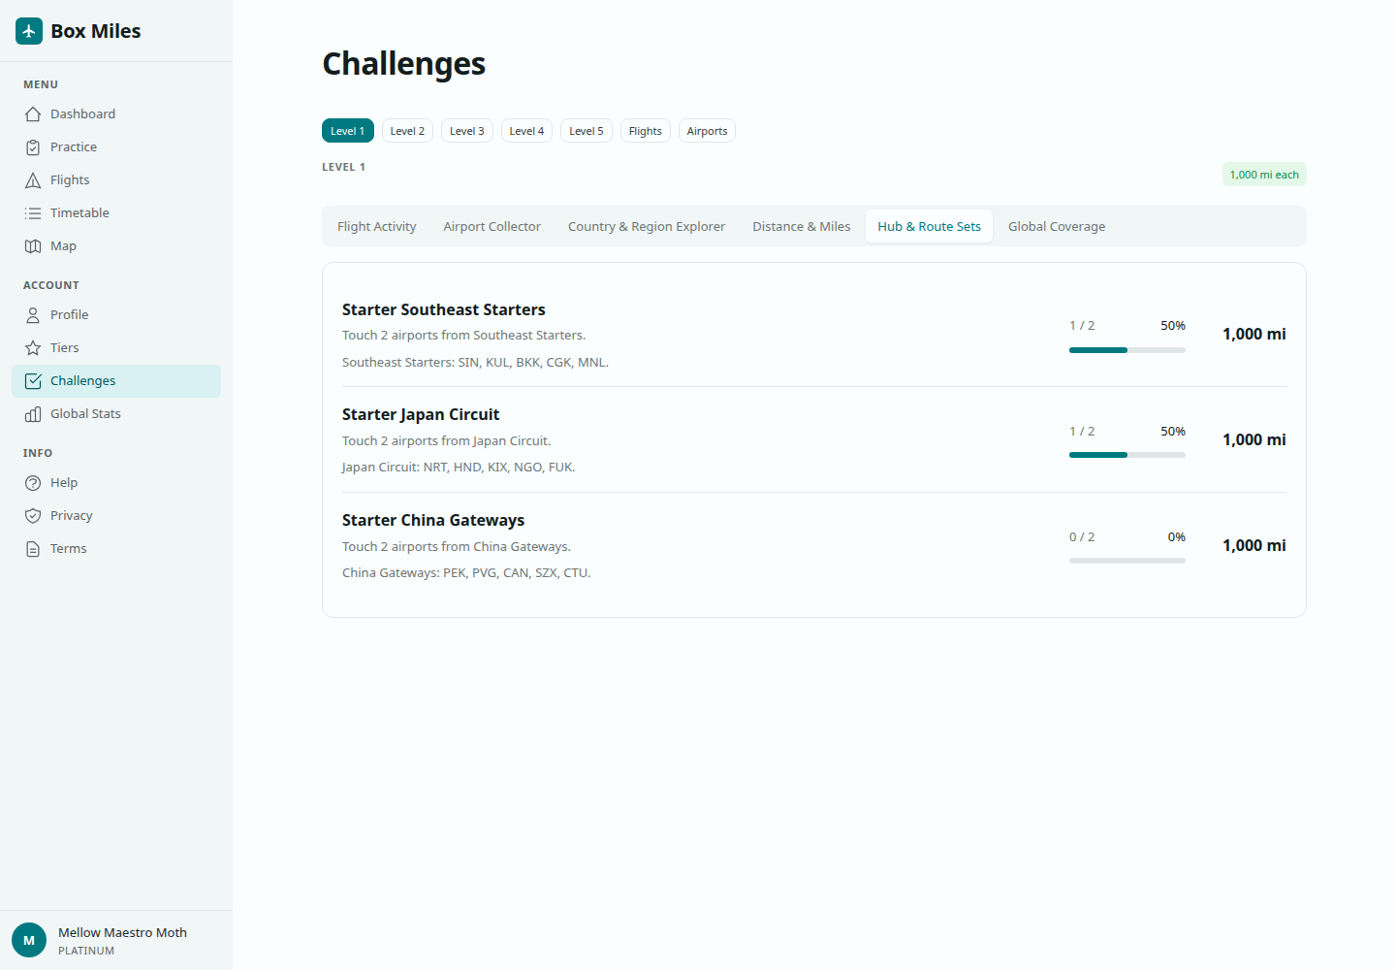This screenshot has height=970, width=1396.
Task: Click the 1,000 mi each badge
Action: point(1264,175)
